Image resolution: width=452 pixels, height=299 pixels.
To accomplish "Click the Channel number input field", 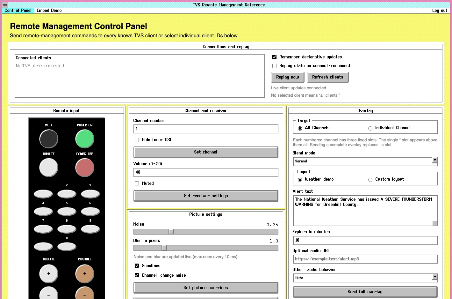I will point(206,129).
